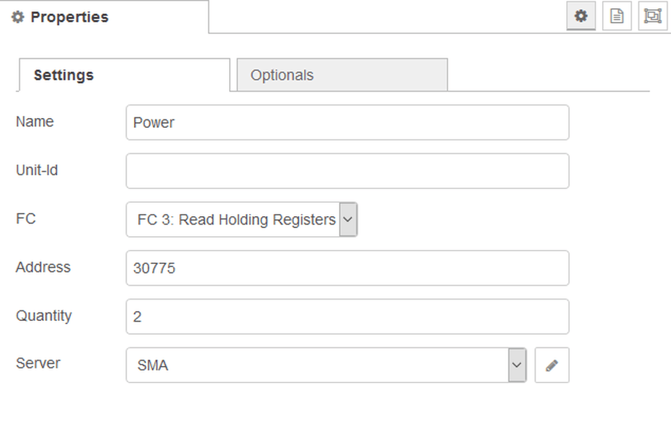This screenshot has height=421, width=671.
Task: Click the gear icon beside Properties title
Action: (18, 17)
